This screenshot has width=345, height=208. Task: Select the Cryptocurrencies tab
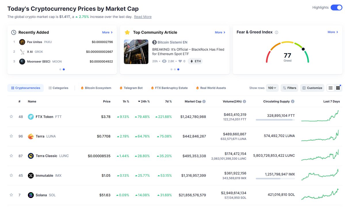pyautogui.click(x=26, y=88)
